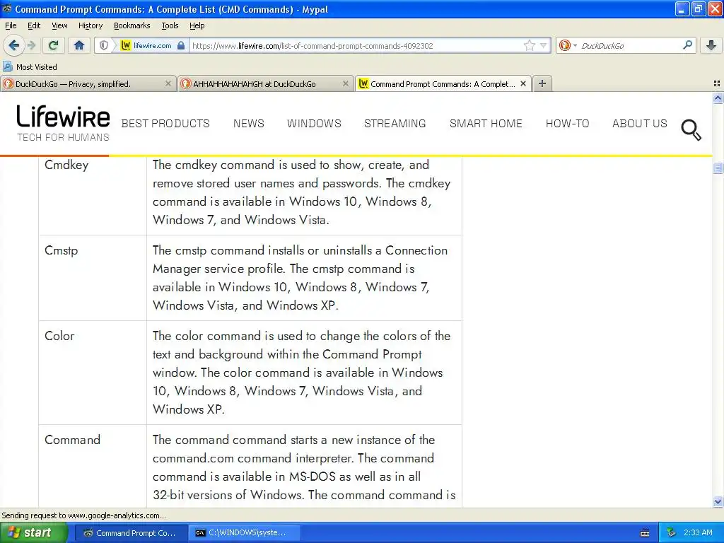724x543 pixels.
Task: Open the Downloads arrow button
Action: pyautogui.click(x=711, y=45)
